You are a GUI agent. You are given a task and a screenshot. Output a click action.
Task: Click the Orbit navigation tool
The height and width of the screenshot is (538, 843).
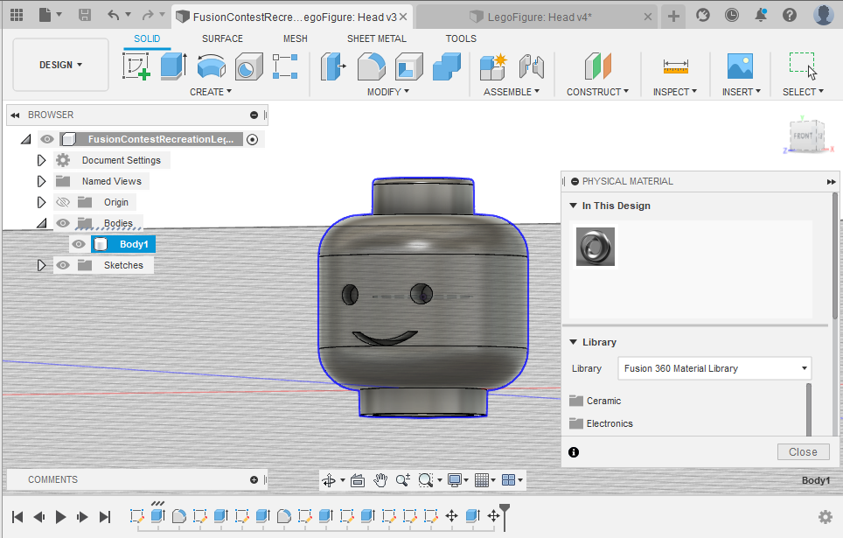point(329,480)
